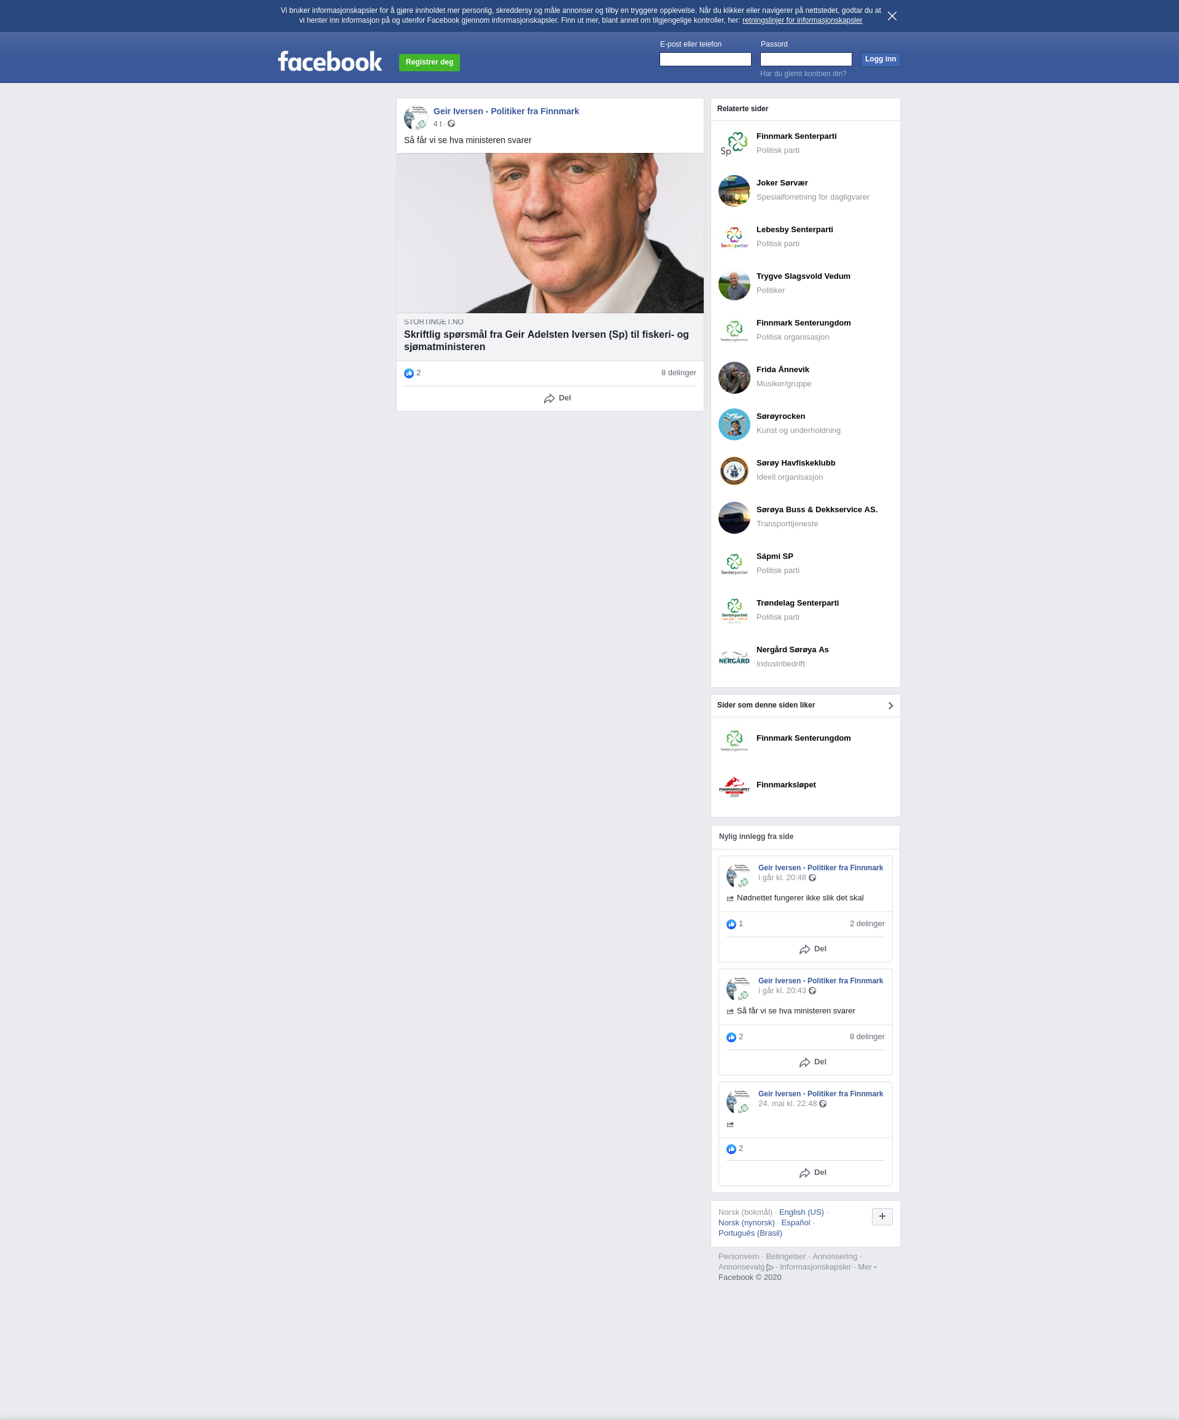Click the 'Registrer deg' button
The height and width of the screenshot is (1420, 1179).
429,62
